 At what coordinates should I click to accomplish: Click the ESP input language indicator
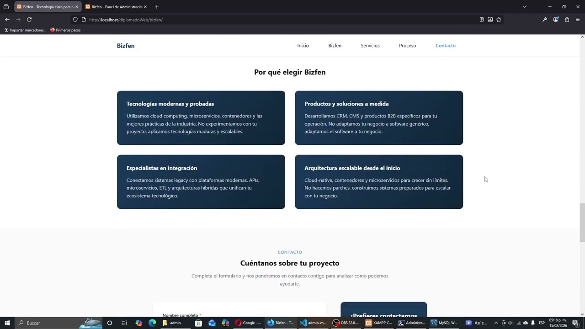click(542, 323)
